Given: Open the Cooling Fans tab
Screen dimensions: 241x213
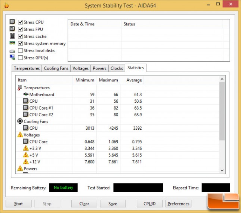Looking at the screenshot, I should (x=56, y=68).
